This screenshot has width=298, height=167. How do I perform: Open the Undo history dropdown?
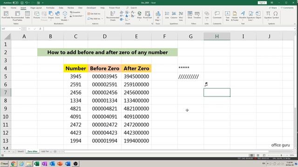click(29, 3)
